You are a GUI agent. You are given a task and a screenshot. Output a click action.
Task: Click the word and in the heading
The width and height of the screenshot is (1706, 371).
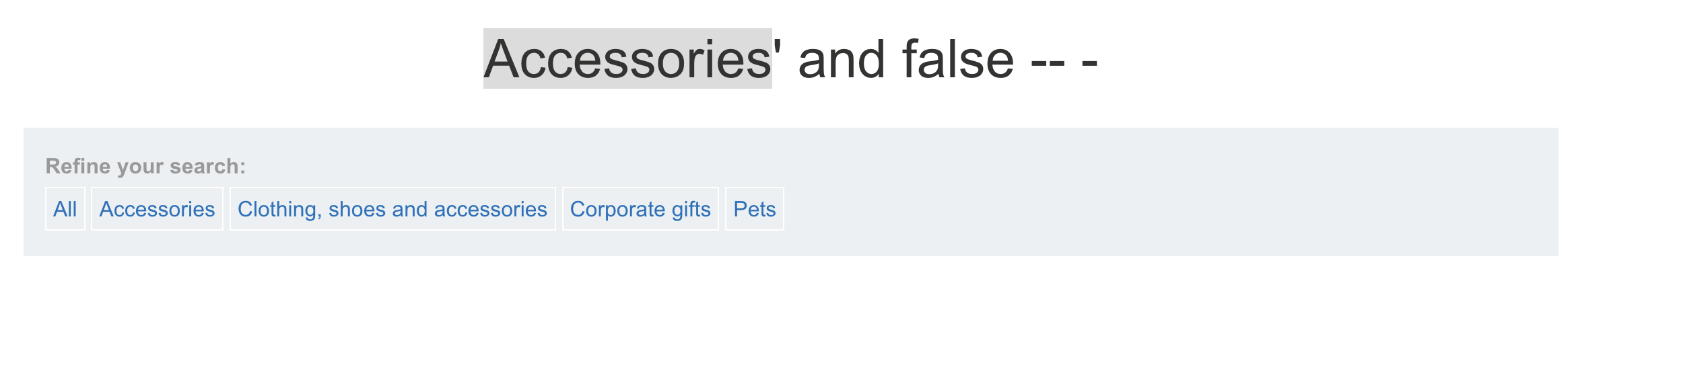(x=841, y=59)
